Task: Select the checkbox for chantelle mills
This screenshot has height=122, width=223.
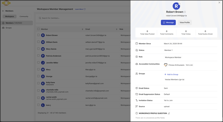Action: pos(38,90)
